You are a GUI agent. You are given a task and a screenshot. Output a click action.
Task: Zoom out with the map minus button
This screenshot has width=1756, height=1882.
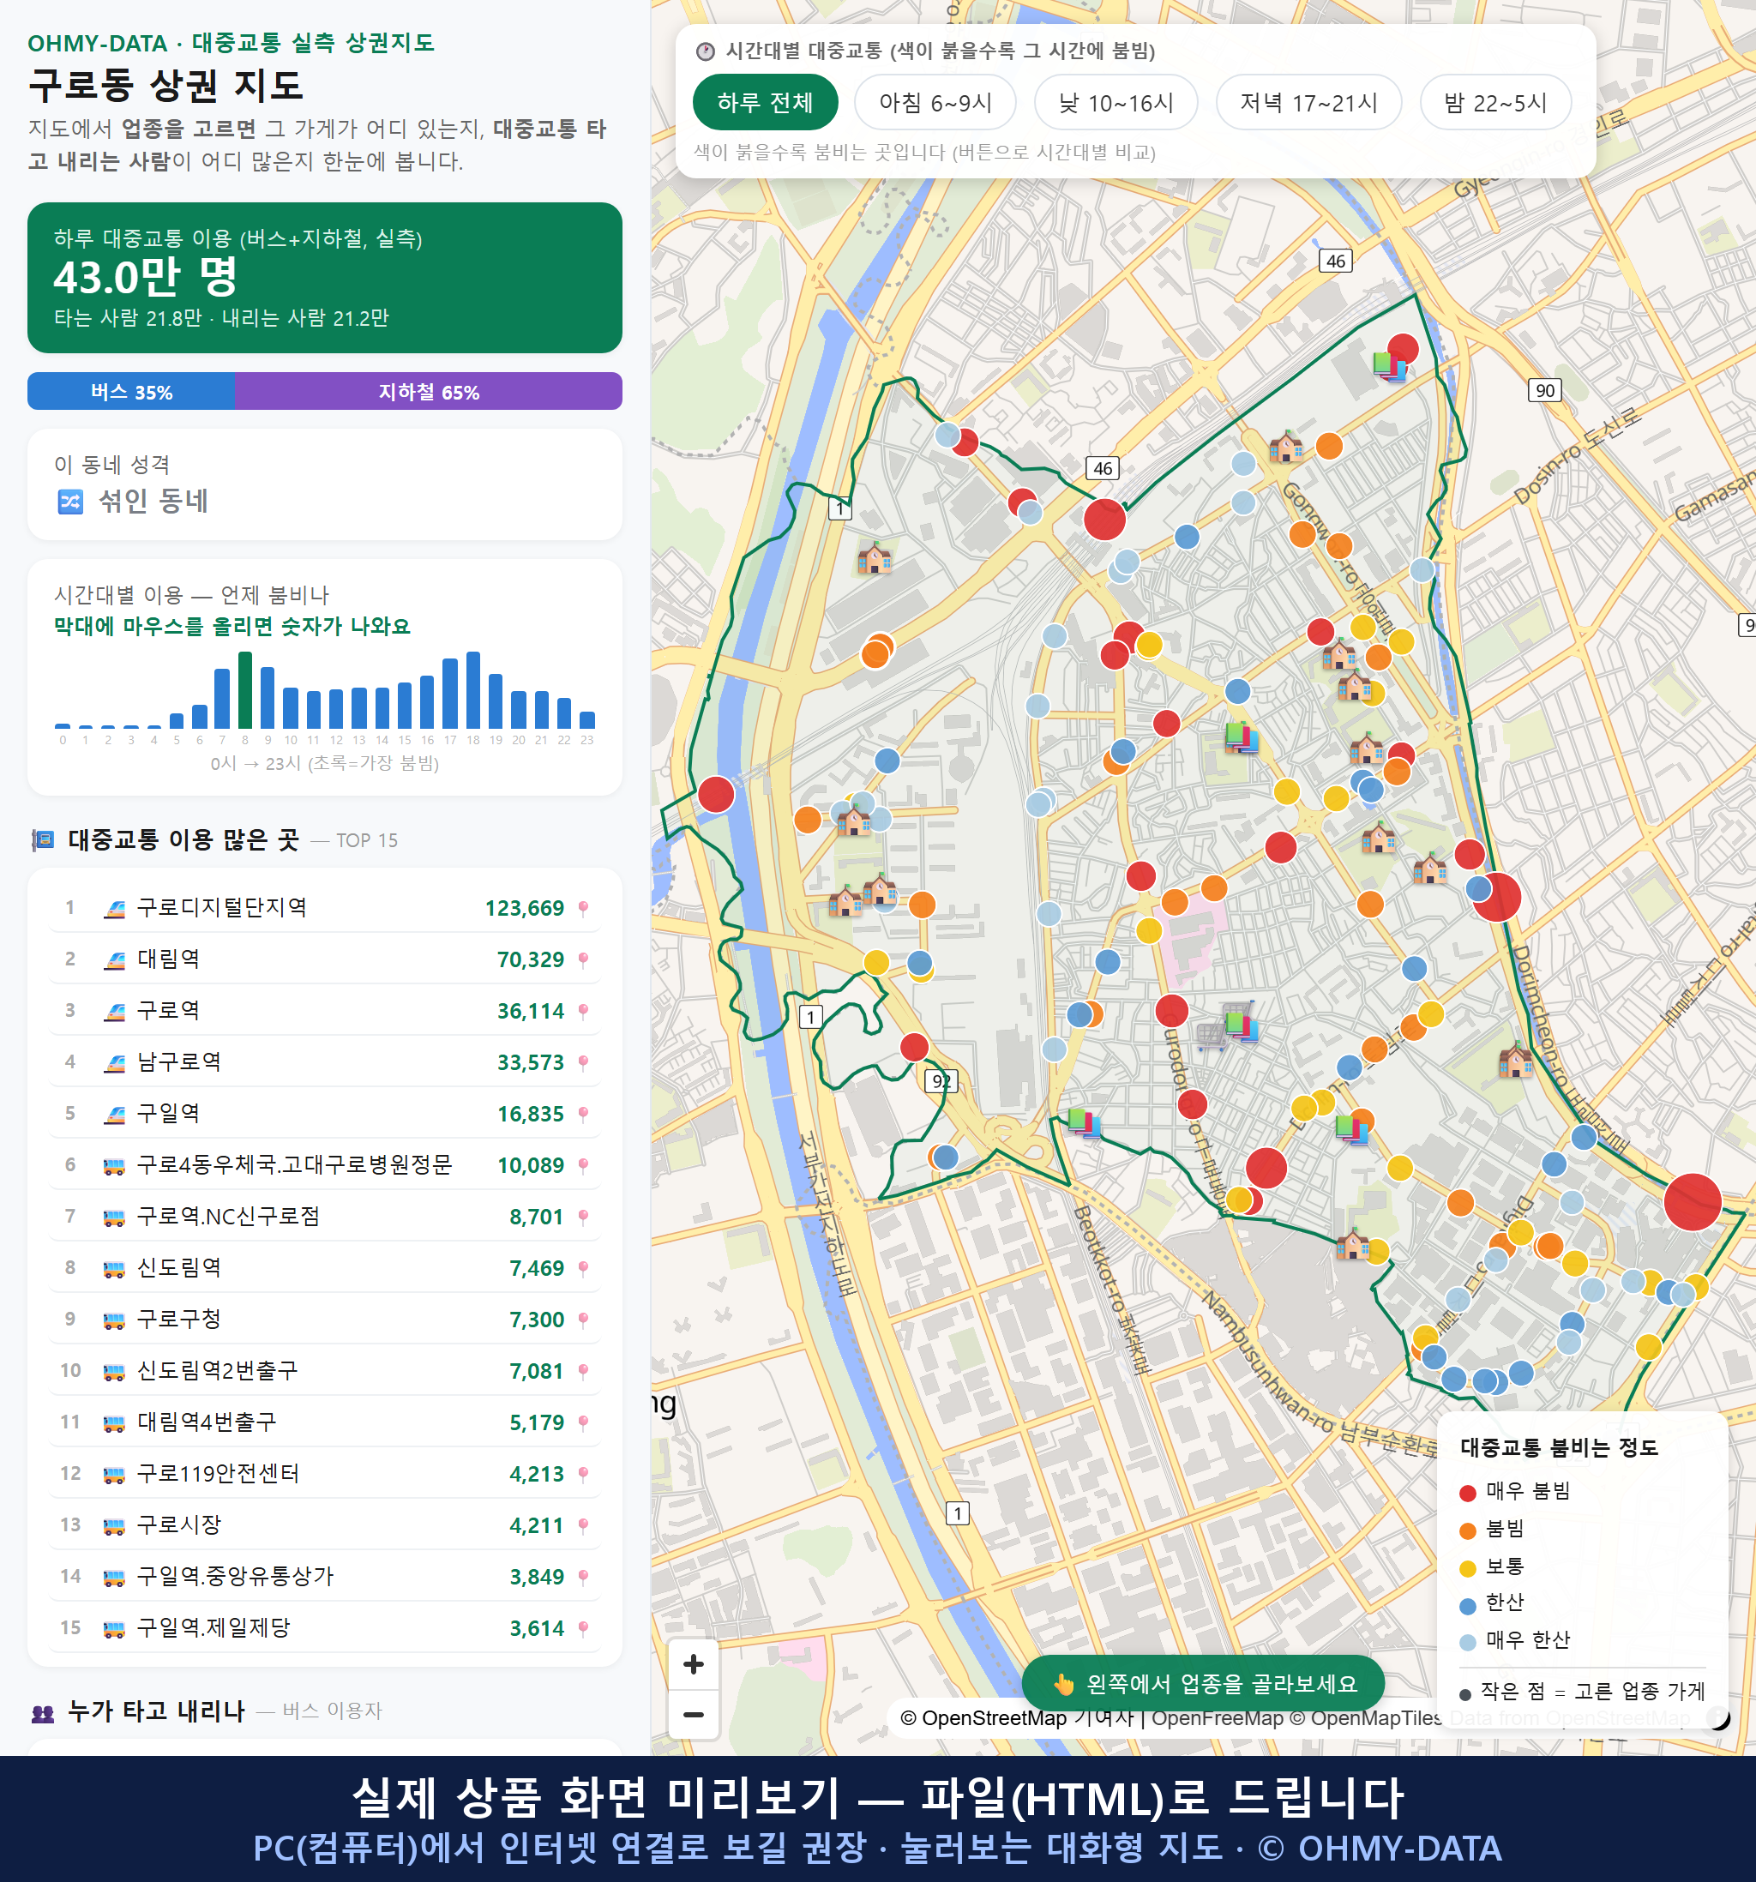693,1715
